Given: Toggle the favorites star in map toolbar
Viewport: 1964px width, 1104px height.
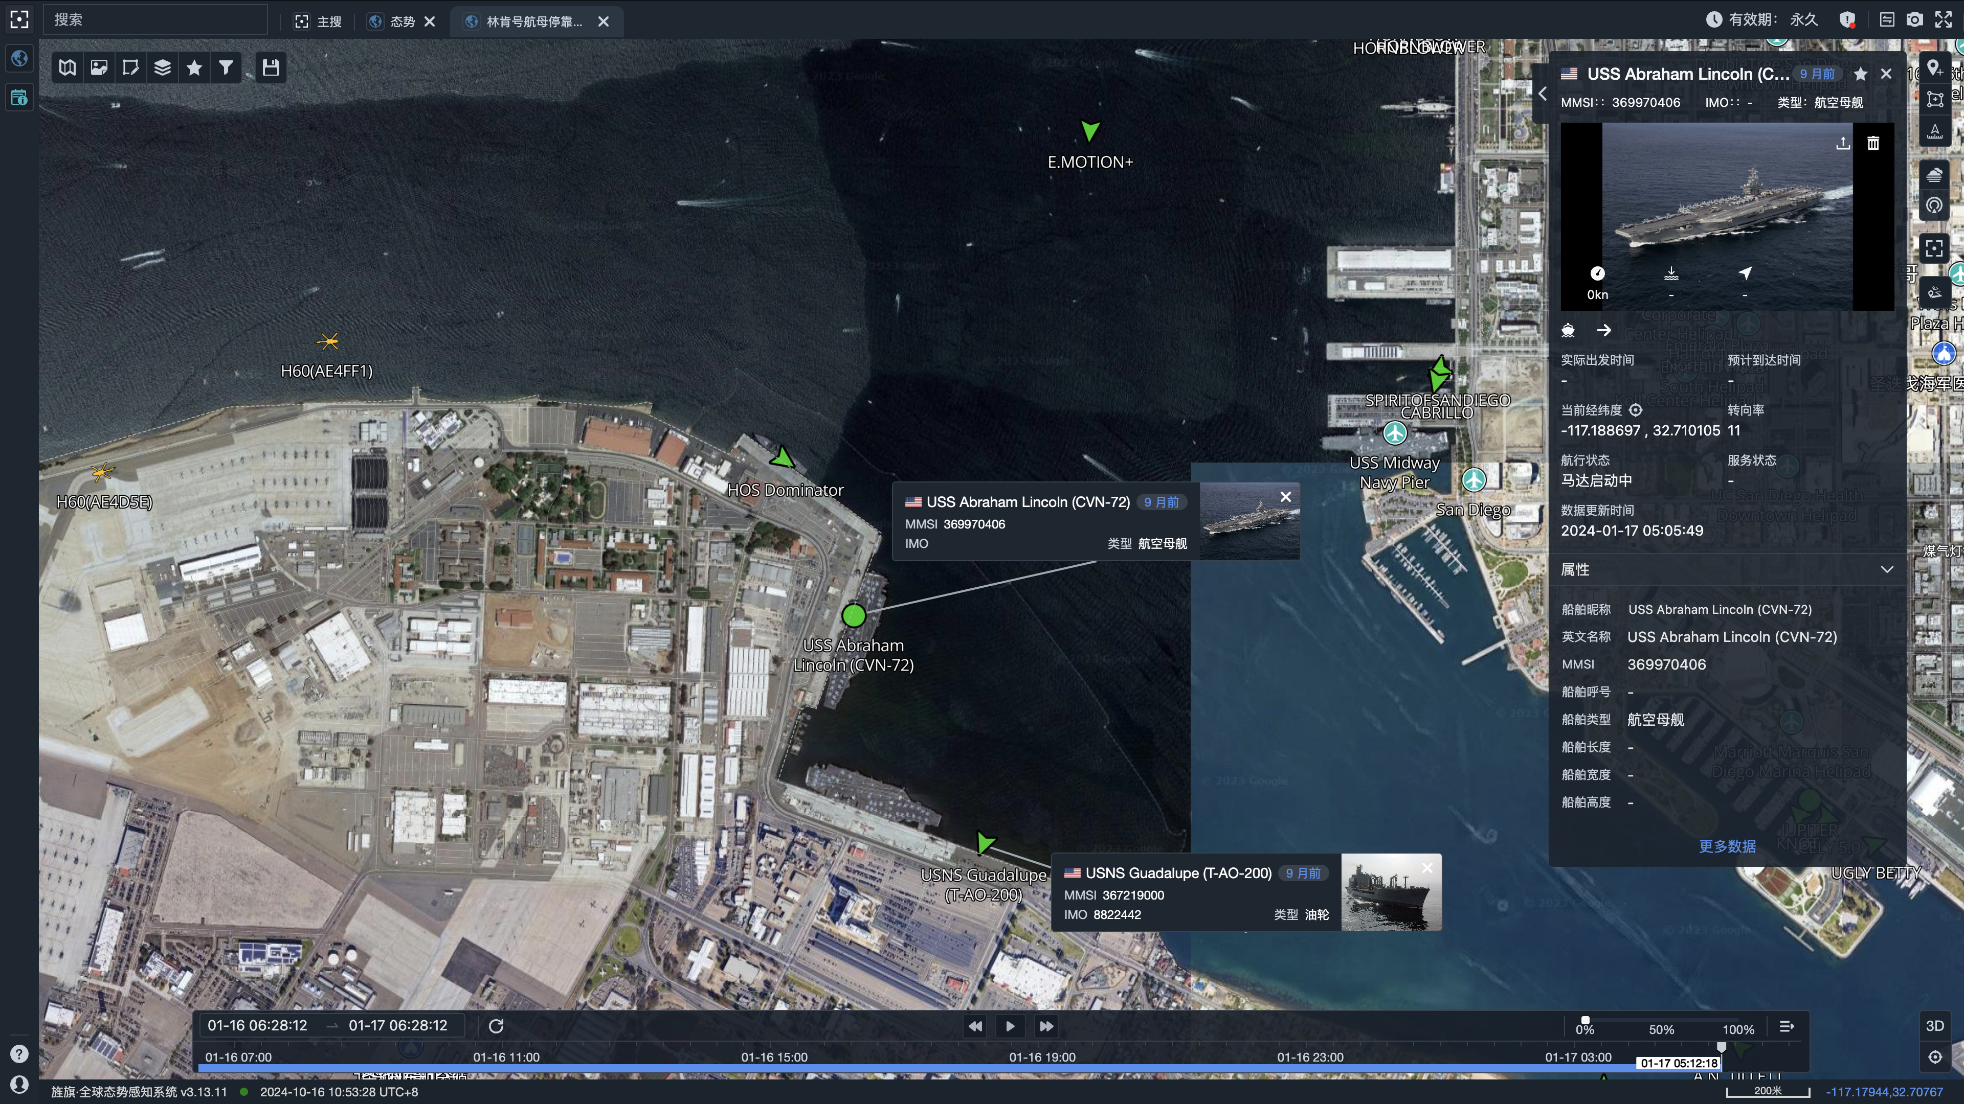Looking at the screenshot, I should tap(194, 68).
